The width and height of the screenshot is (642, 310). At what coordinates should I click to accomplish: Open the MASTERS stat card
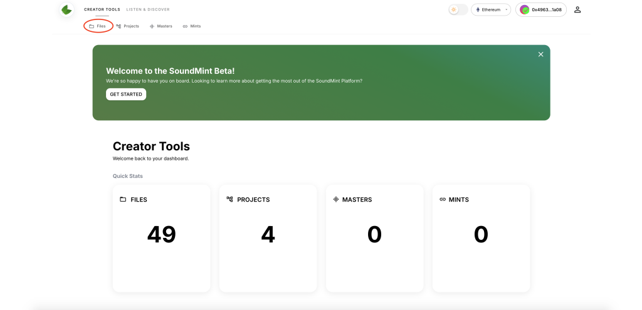(x=375, y=239)
